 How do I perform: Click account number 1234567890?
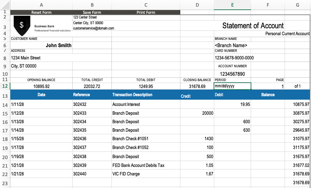coord(232,74)
